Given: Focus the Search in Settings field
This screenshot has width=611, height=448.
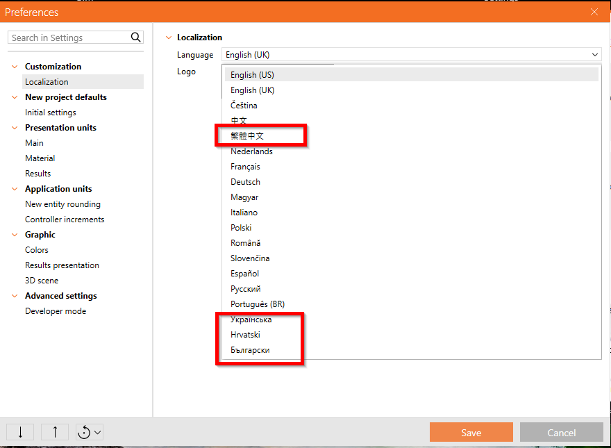Looking at the screenshot, I should 68,38.
